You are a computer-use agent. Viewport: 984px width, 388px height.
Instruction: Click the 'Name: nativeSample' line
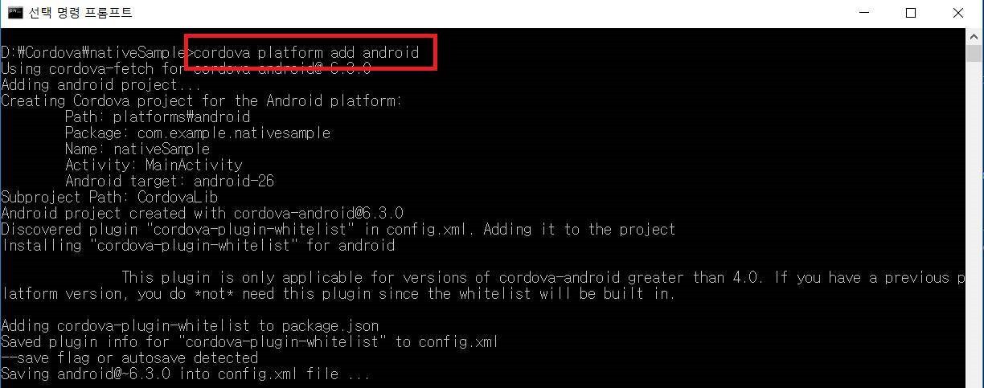(137, 149)
